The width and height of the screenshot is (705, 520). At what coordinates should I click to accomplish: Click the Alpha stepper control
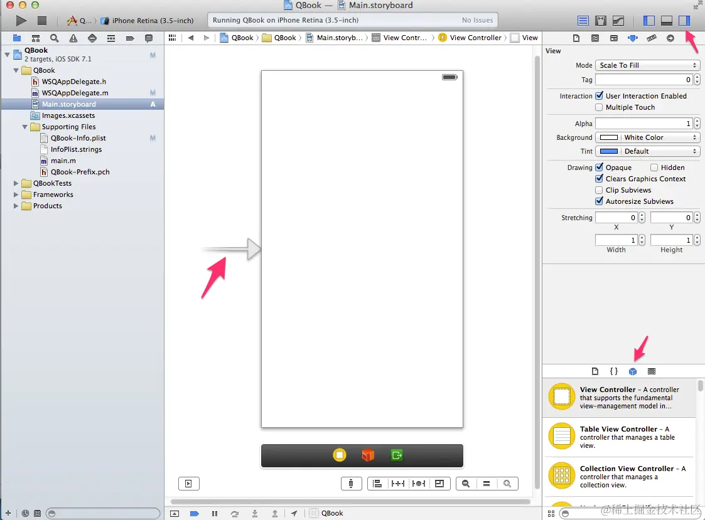tap(697, 124)
